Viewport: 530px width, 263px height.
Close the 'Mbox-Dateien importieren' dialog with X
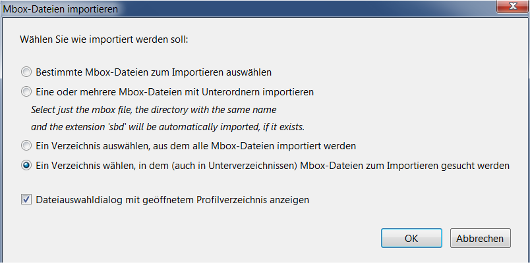pos(512,7)
